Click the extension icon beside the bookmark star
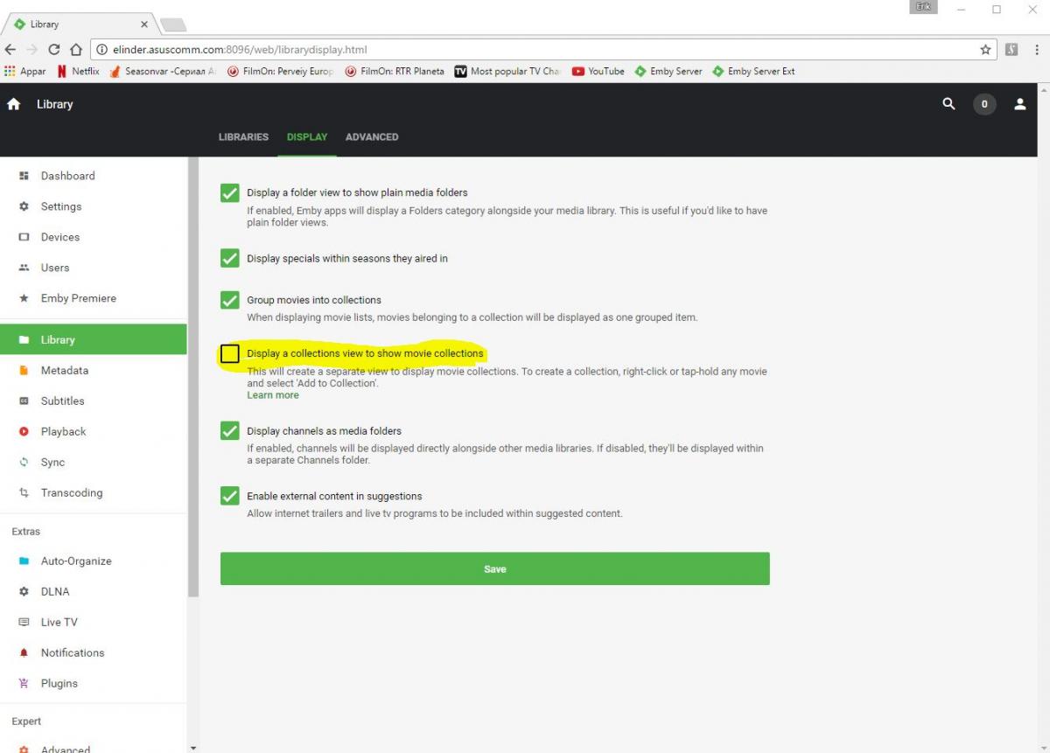 click(x=1011, y=50)
